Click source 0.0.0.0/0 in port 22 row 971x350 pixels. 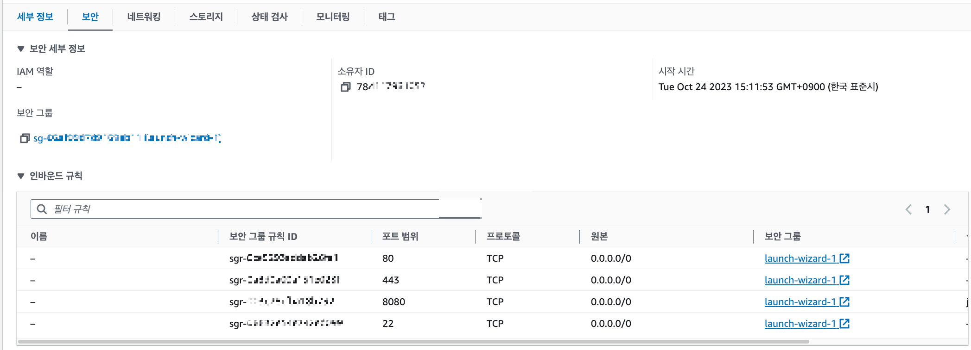(x=611, y=324)
